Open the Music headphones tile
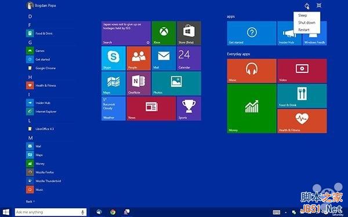 pos(252,71)
